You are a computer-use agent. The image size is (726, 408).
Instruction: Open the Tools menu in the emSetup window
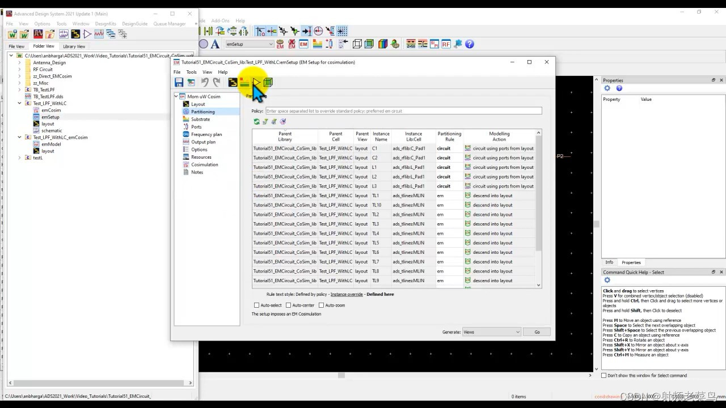[191, 72]
